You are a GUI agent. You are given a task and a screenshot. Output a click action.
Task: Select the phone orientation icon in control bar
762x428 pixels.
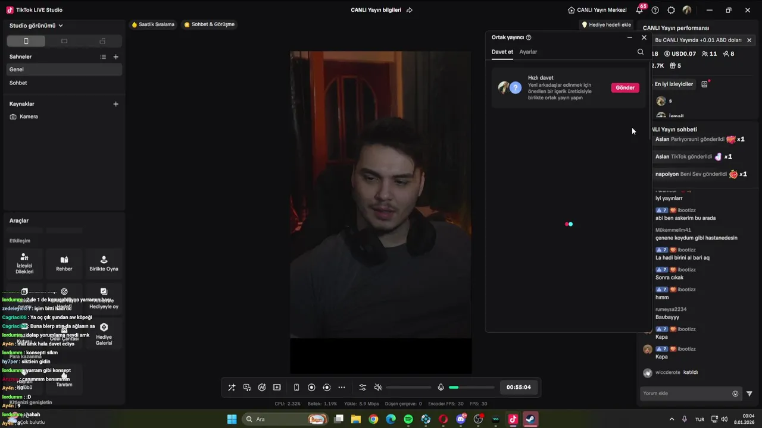pos(296,388)
